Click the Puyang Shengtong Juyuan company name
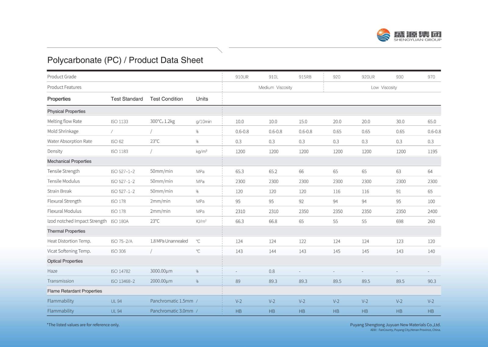 395,325
